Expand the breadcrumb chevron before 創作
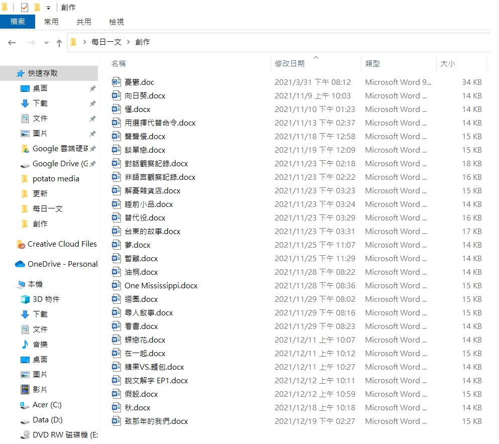The width and height of the screenshot is (499, 444). (x=129, y=42)
